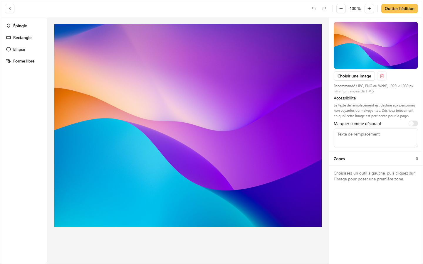Viewport: 423px width, 264px height.
Task: Click the Accessibilité heading
Action: [345, 98]
